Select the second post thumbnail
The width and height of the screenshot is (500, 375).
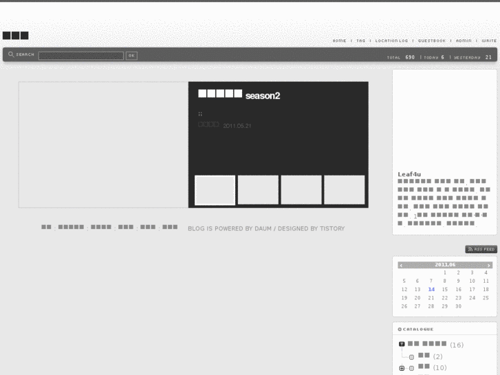(x=258, y=190)
